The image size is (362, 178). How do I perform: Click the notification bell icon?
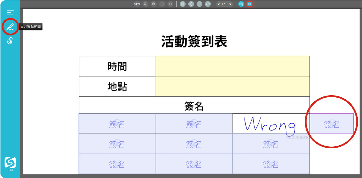[x=191, y=4]
